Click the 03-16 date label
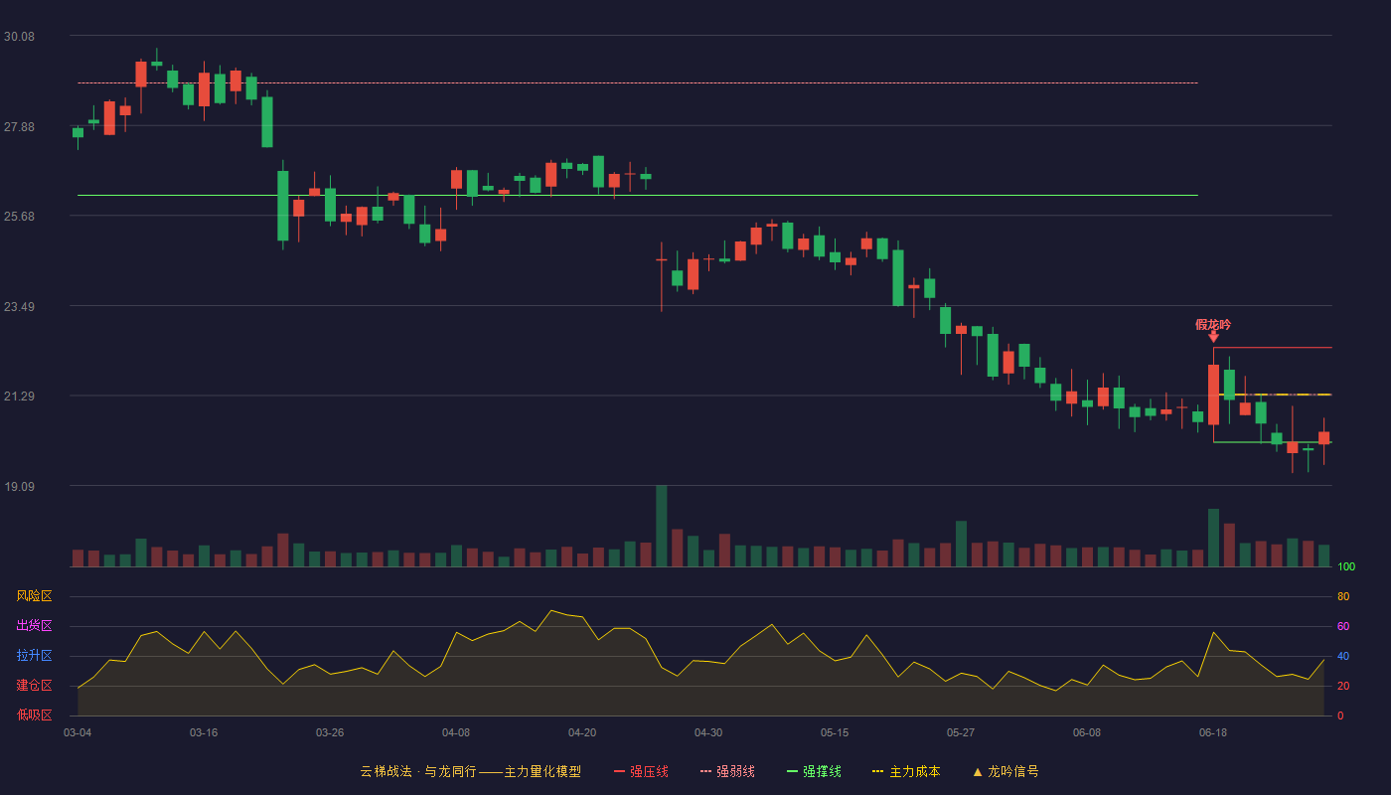Viewport: 1391px width, 795px height. pyautogui.click(x=204, y=732)
